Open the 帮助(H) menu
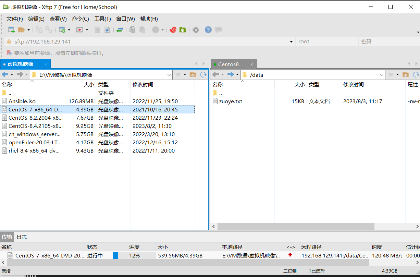420x277 pixels. tap(149, 19)
